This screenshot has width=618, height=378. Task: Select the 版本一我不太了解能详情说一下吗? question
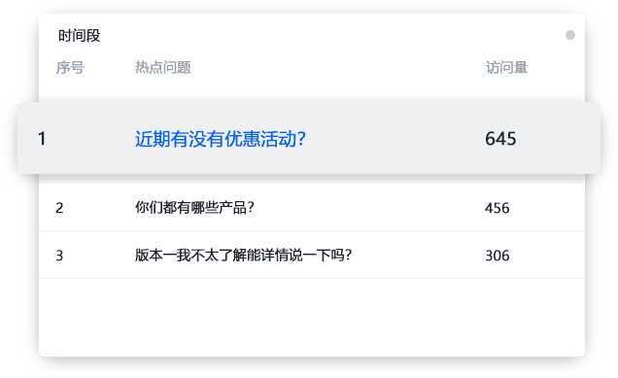click(x=243, y=255)
